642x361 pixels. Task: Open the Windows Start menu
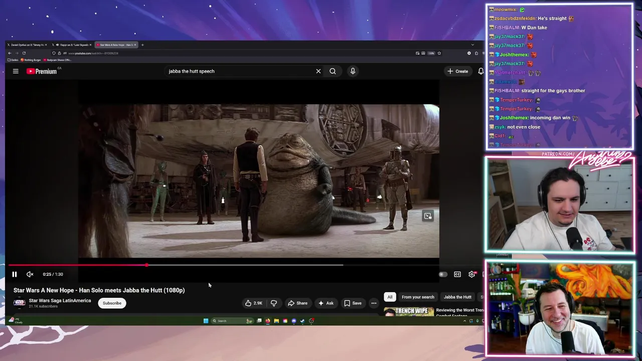click(206, 321)
